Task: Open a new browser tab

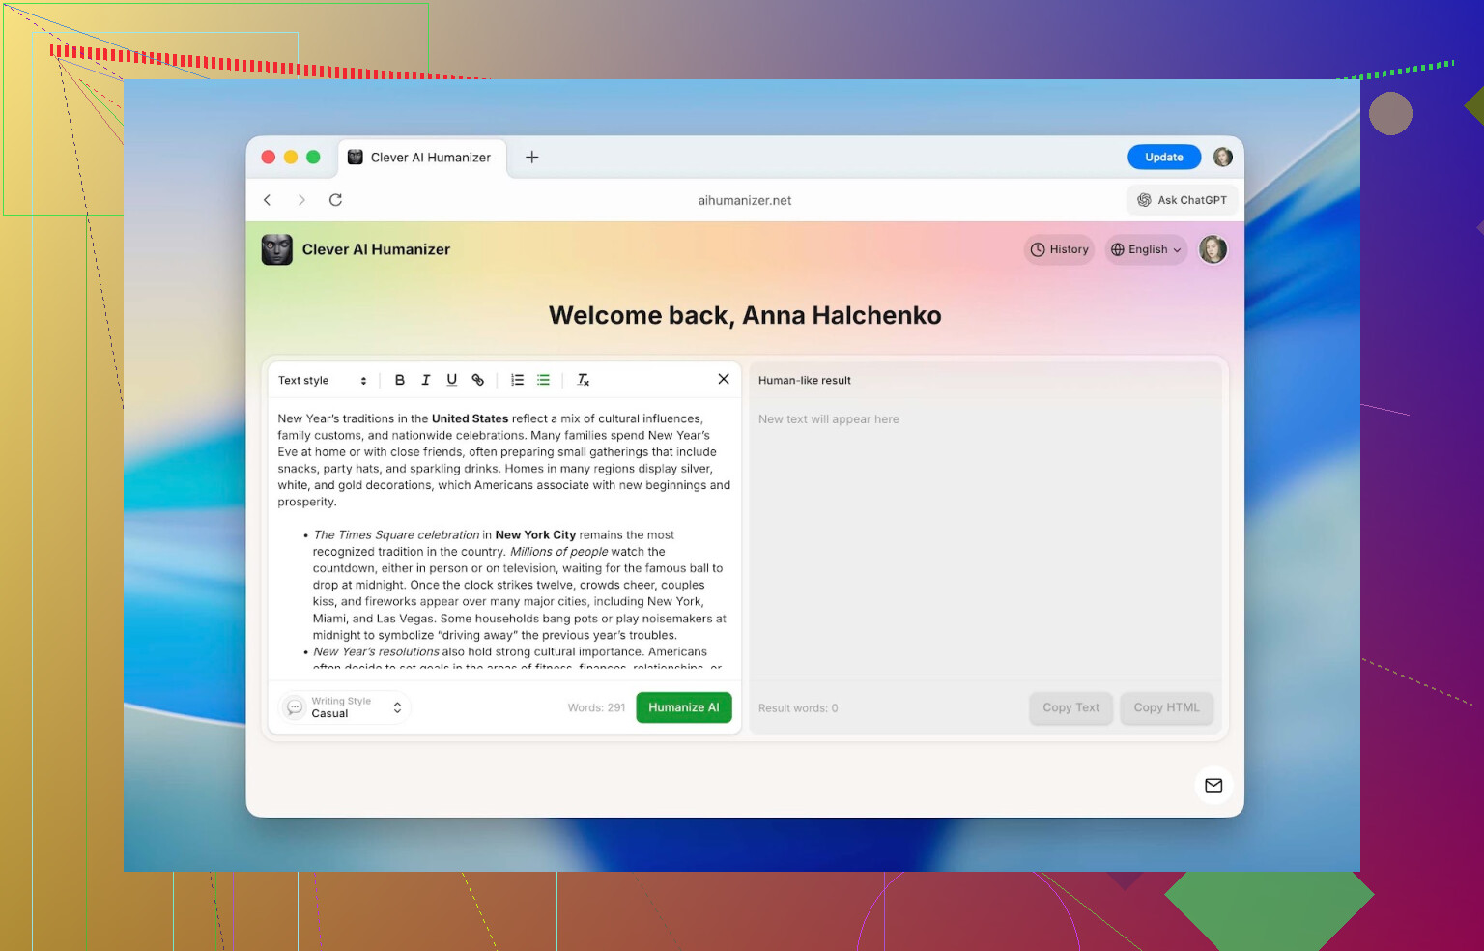Action: (531, 158)
